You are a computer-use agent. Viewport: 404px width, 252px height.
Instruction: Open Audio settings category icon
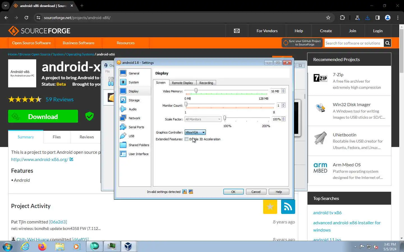click(x=123, y=109)
